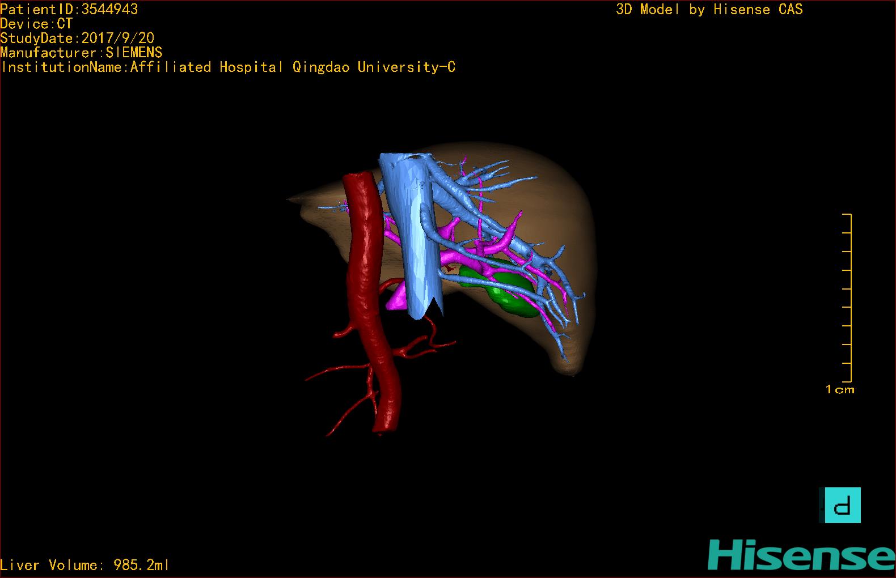This screenshot has width=896, height=578.
Task: Click the PatientID text label
Action: [x=69, y=9]
